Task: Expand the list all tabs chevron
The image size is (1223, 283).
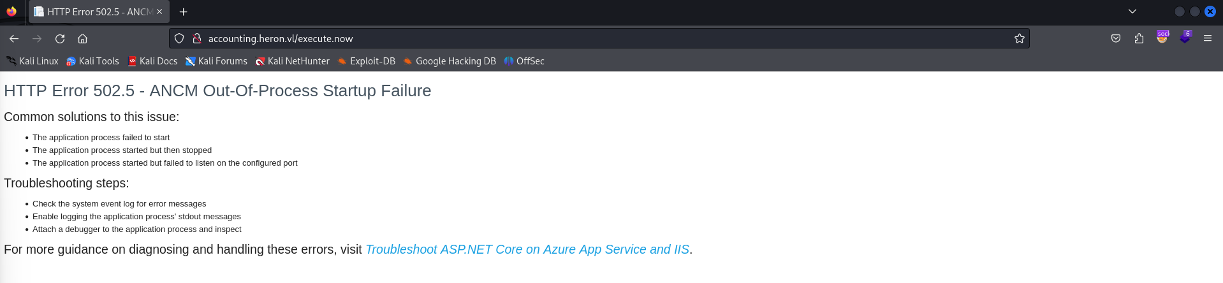Action: (x=1132, y=11)
